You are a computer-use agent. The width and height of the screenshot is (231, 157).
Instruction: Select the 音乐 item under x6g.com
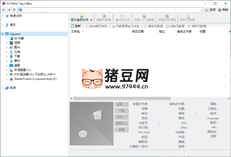coord(17,61)
